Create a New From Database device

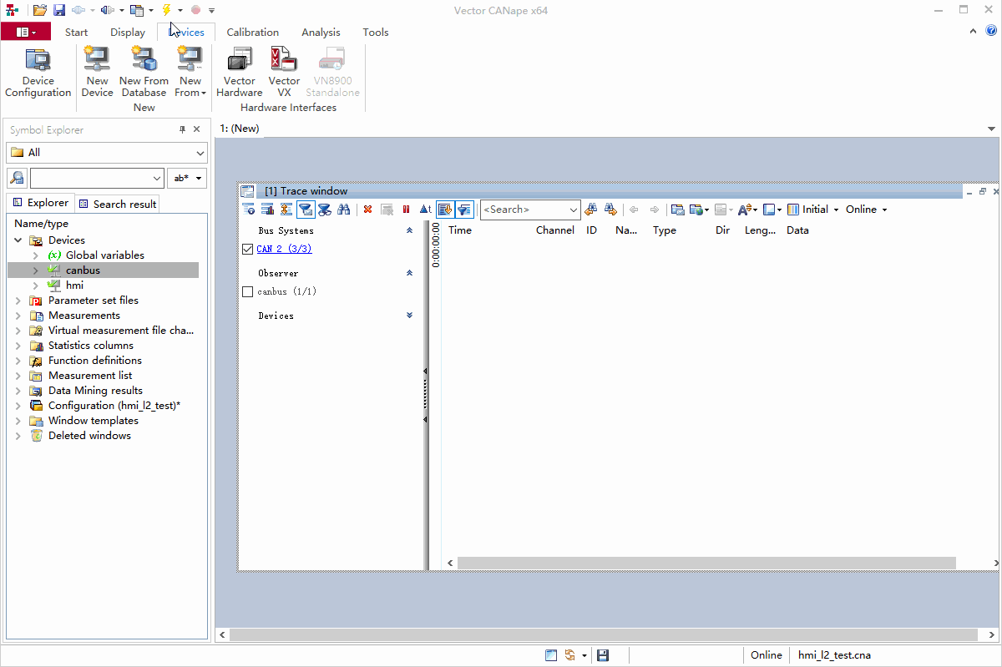coord(144,73)
